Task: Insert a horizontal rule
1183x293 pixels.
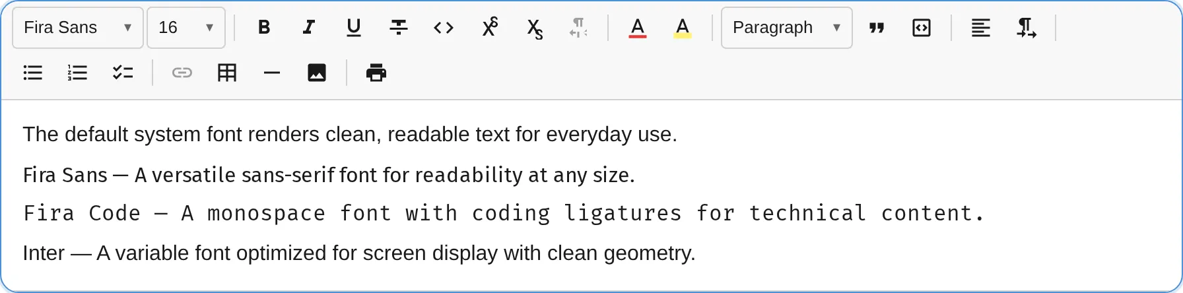Action: click(x=272, y=73)
